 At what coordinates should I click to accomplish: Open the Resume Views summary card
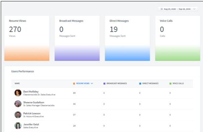coord(27,38)
